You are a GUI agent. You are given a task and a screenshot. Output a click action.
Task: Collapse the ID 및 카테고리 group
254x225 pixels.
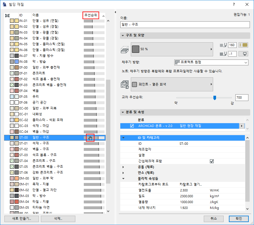(x=123, y=138)
